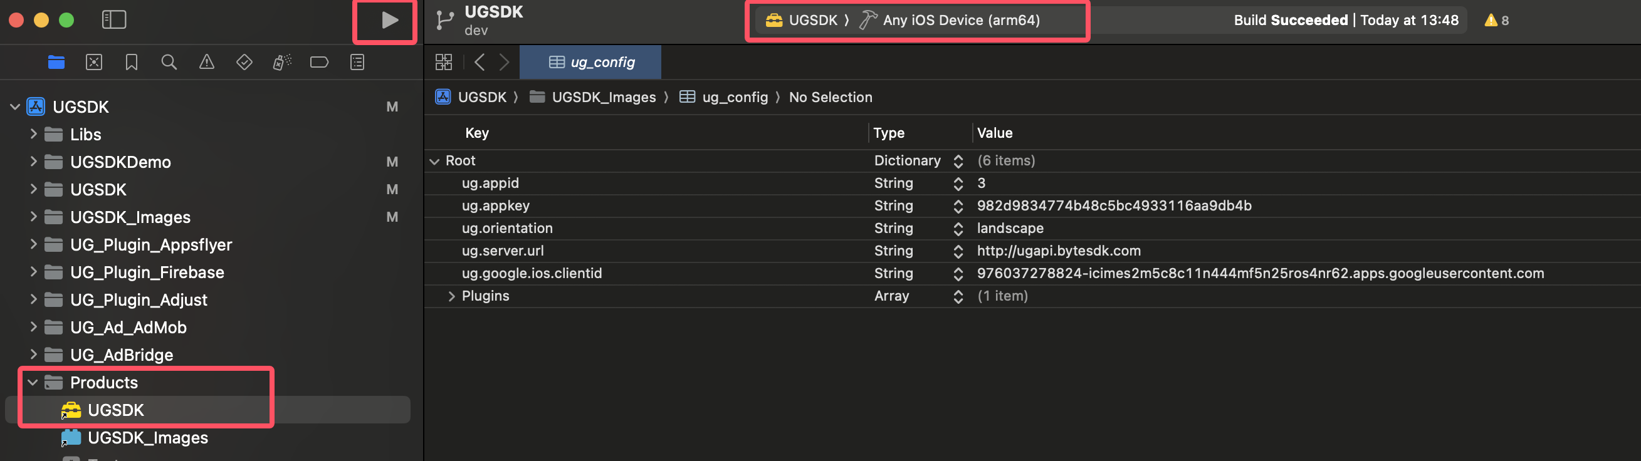The width and height of the screenshot is (1641, 461).
Task: Select the UGSDK product under Products
Action: pyautogui.click(x=207, y=410)
